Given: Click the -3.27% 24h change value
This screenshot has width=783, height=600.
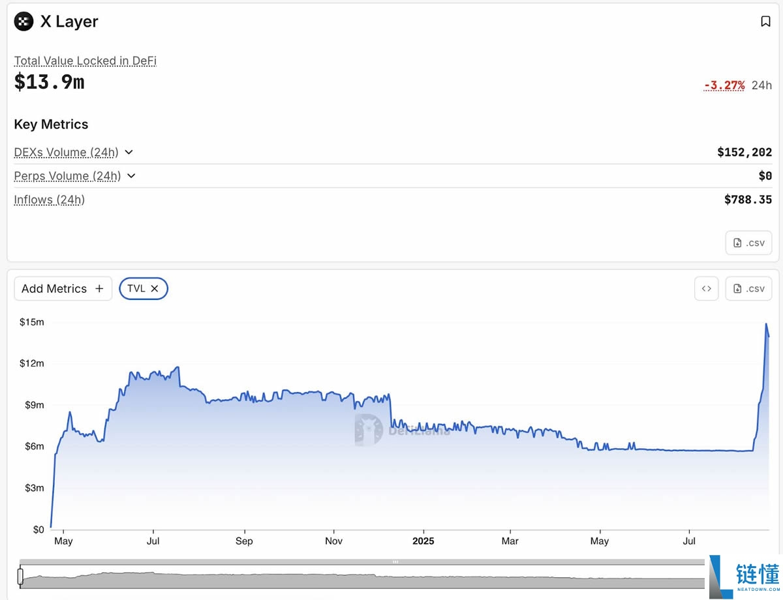Looking at the screenshot, I should 724,85.
